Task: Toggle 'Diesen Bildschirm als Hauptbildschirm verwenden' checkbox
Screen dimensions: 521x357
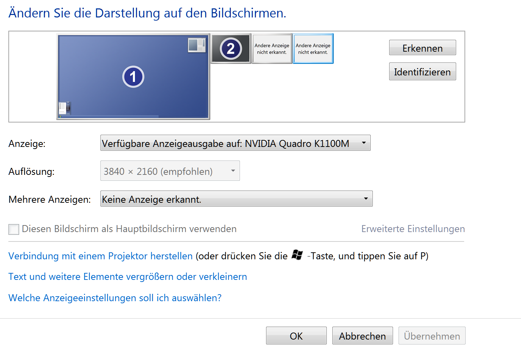Action: click(14, 229)
